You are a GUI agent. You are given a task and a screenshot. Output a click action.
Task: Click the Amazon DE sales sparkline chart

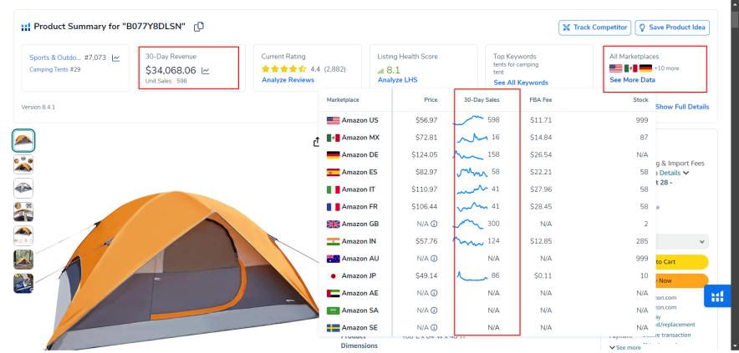[x=468, y=155]
